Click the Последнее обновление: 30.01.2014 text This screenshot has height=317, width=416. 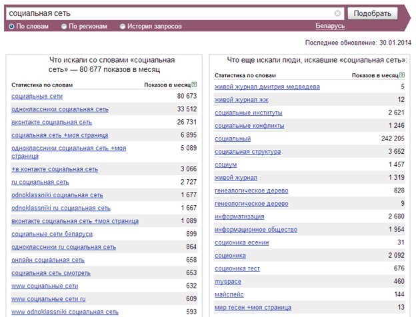358,43
